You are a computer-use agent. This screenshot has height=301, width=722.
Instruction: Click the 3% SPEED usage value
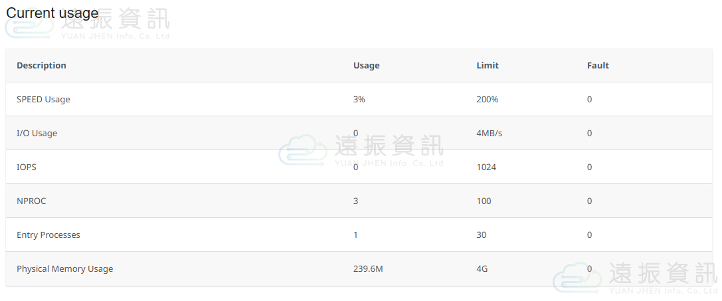(359, 99)
